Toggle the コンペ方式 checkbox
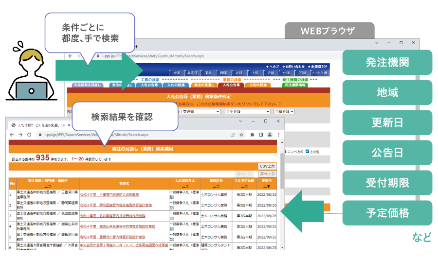The width and height of the screenshot is (438, 259). [285, 152]
